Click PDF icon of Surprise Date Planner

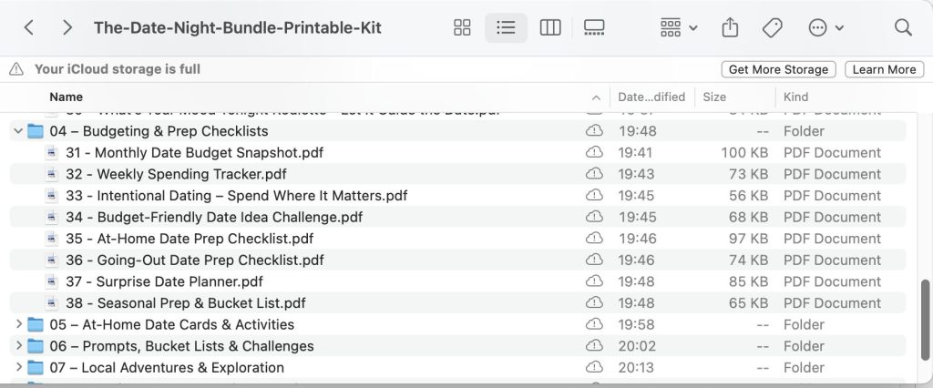point(52,281)
